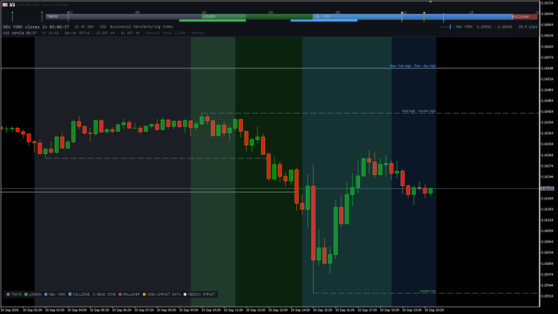Click the large red candle at New York open
Viewport: 558px width, 314px height.
(313, 223)
